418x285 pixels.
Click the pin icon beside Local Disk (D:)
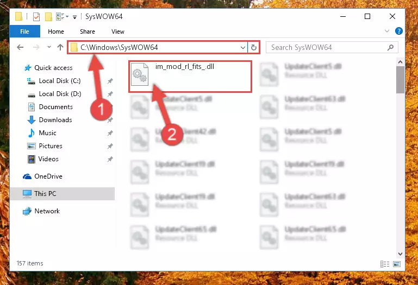point(110,94)
